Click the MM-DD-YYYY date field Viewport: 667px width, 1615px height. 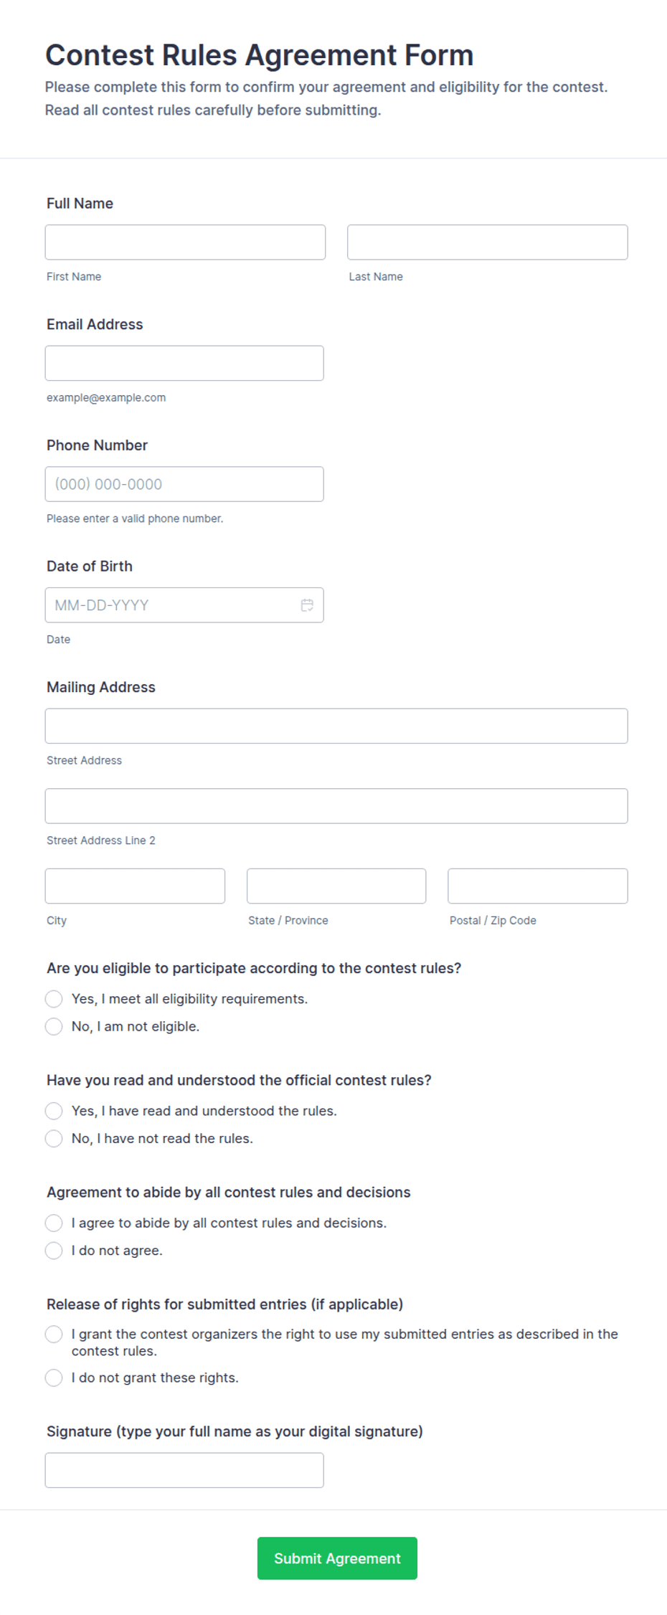pyautogui.click(x=184, y=605)
